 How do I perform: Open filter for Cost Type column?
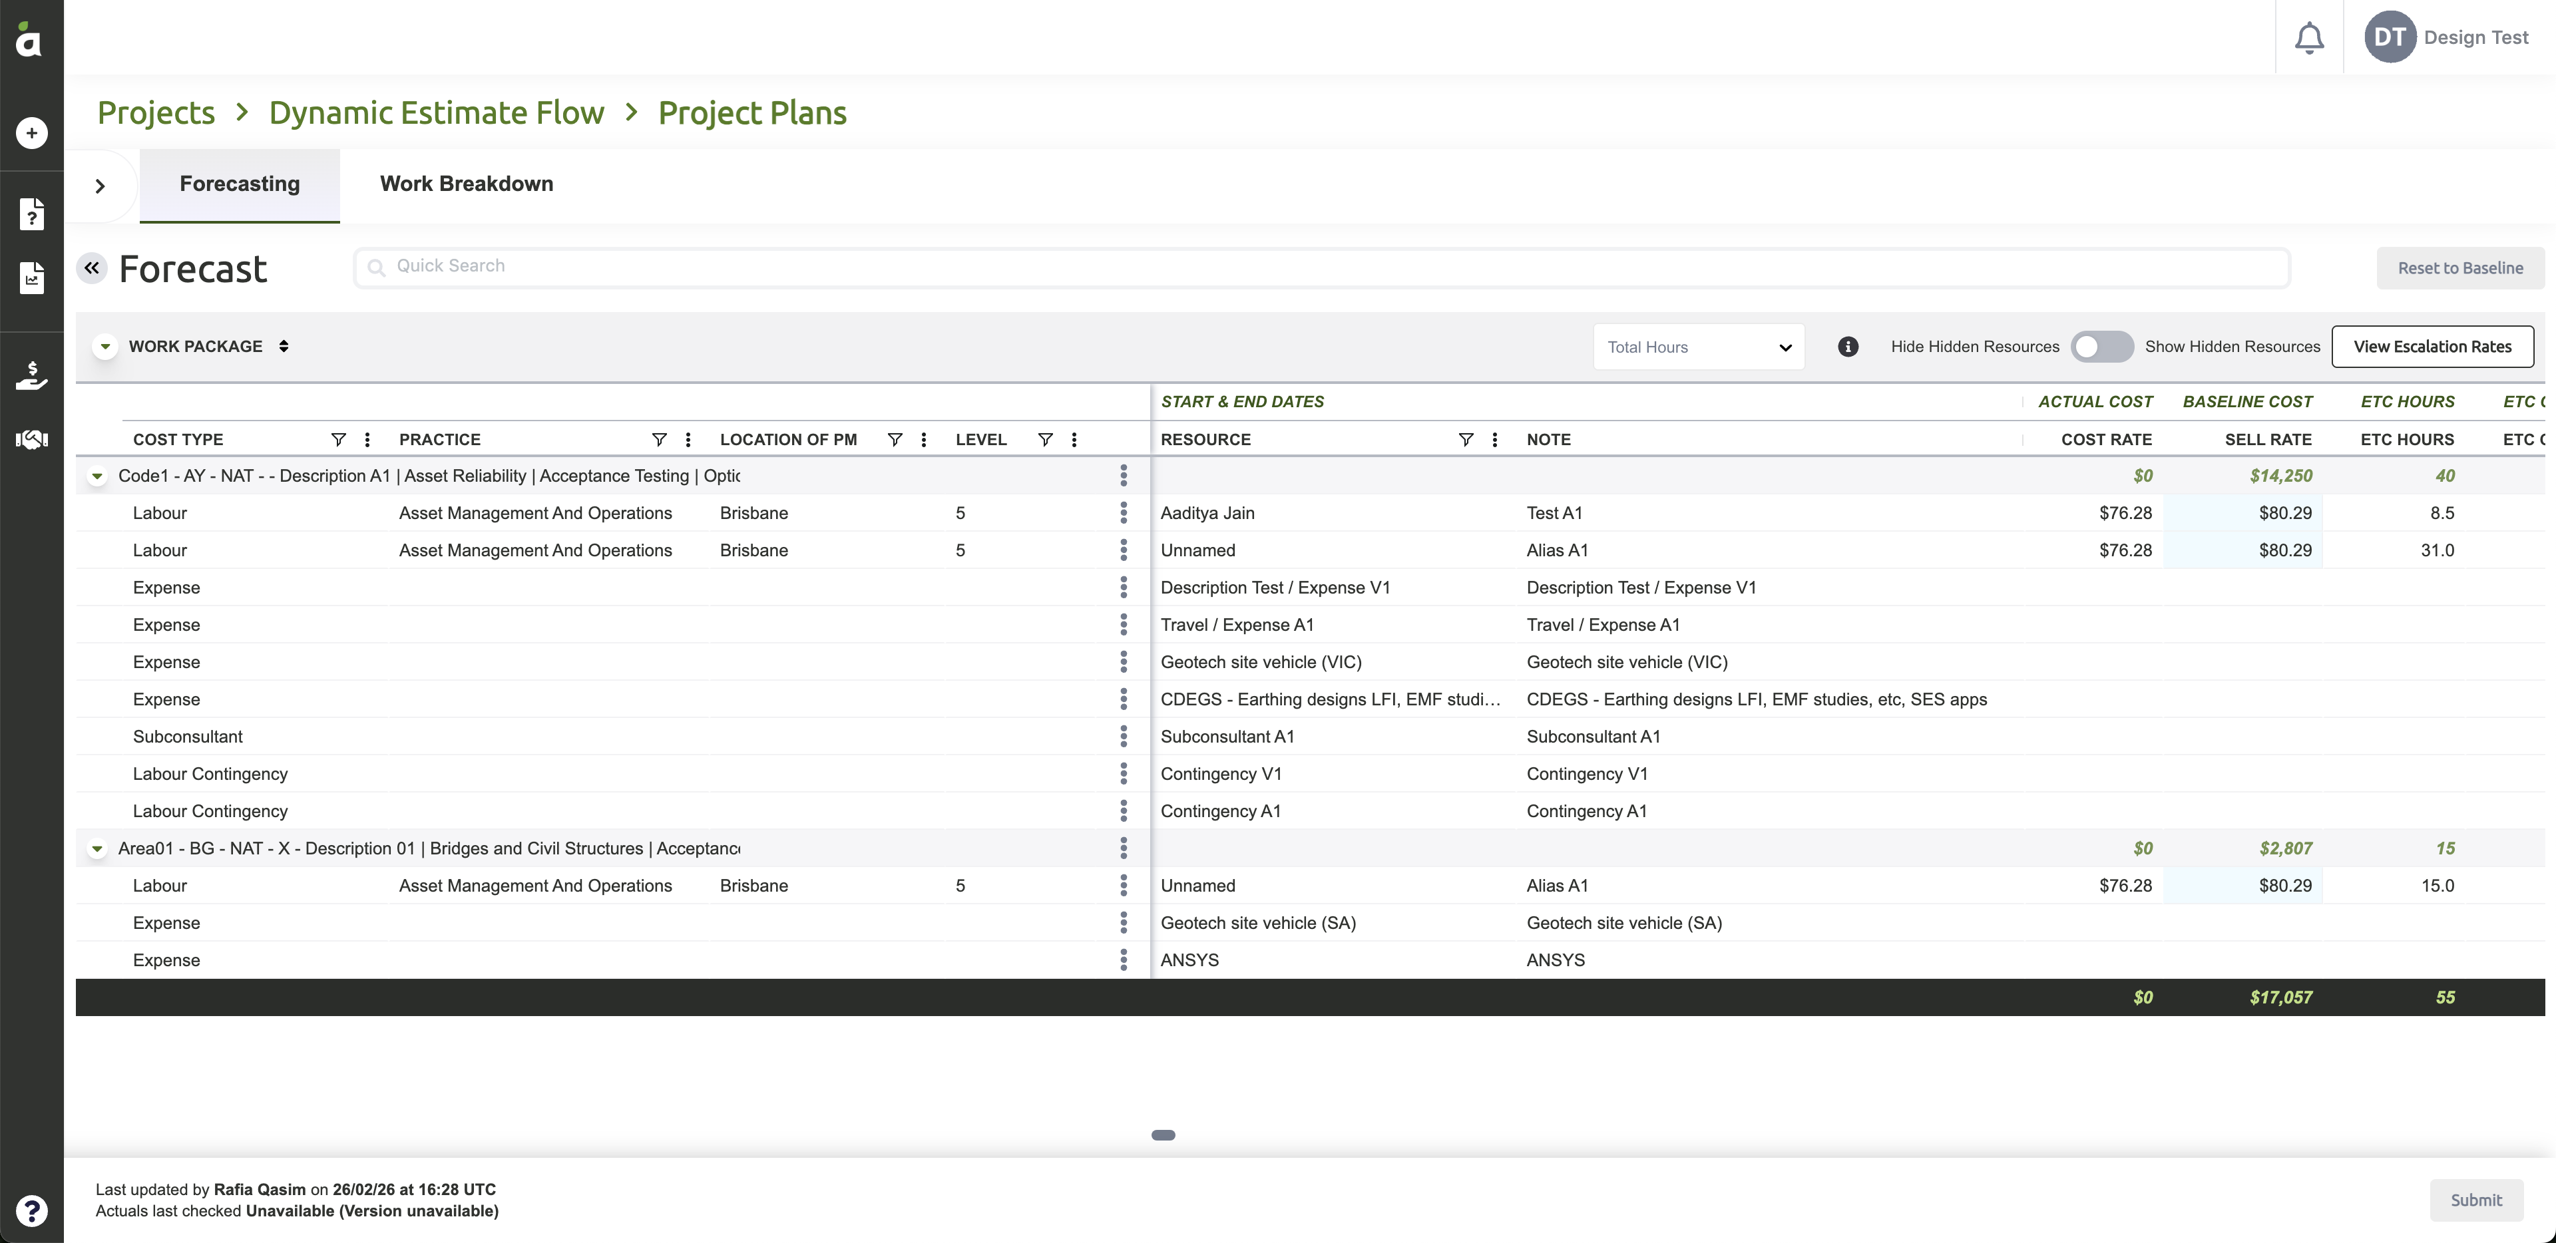click(338, 439)
